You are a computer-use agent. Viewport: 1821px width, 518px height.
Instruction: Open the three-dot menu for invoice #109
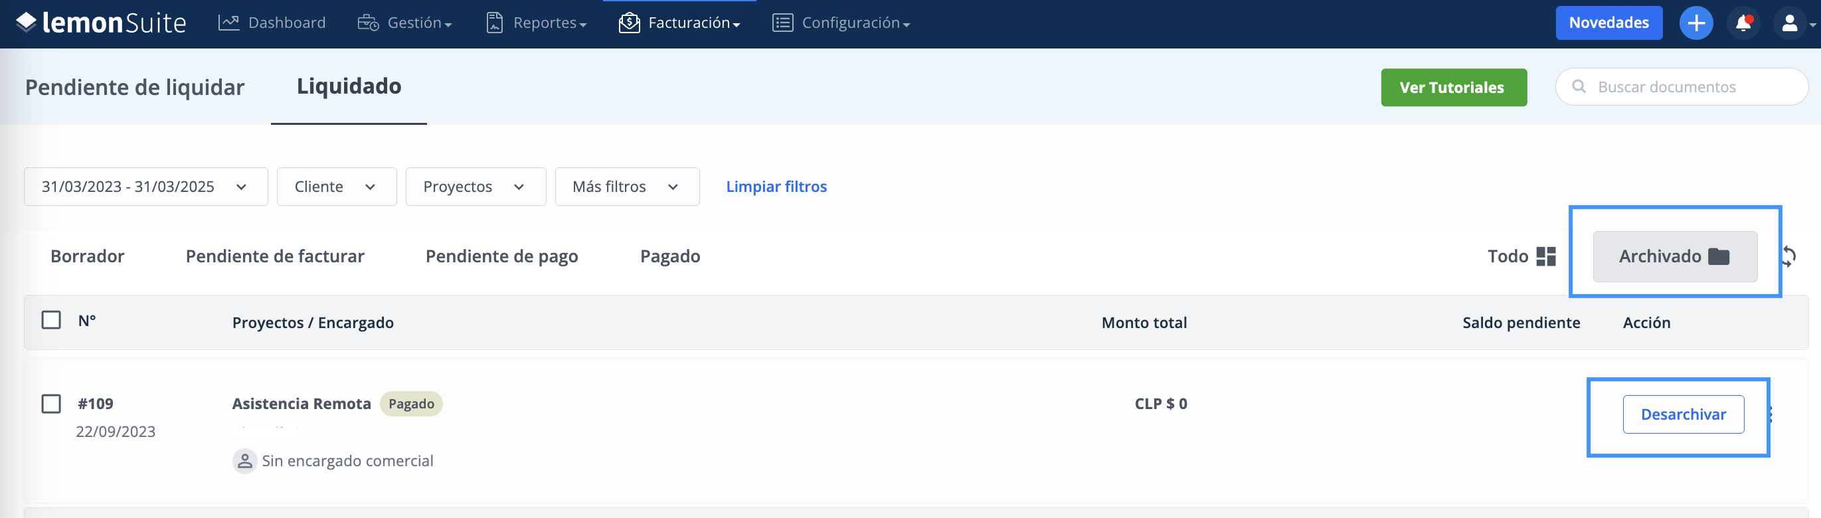tap(1770, 414)
